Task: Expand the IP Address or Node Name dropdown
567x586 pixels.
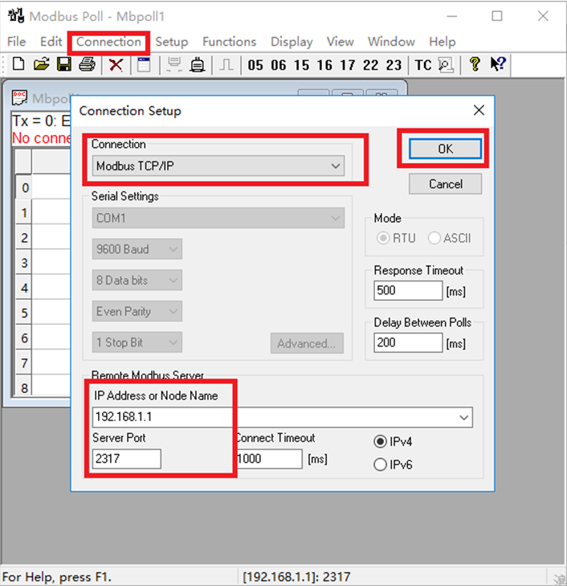Action: tap(463, 418)
